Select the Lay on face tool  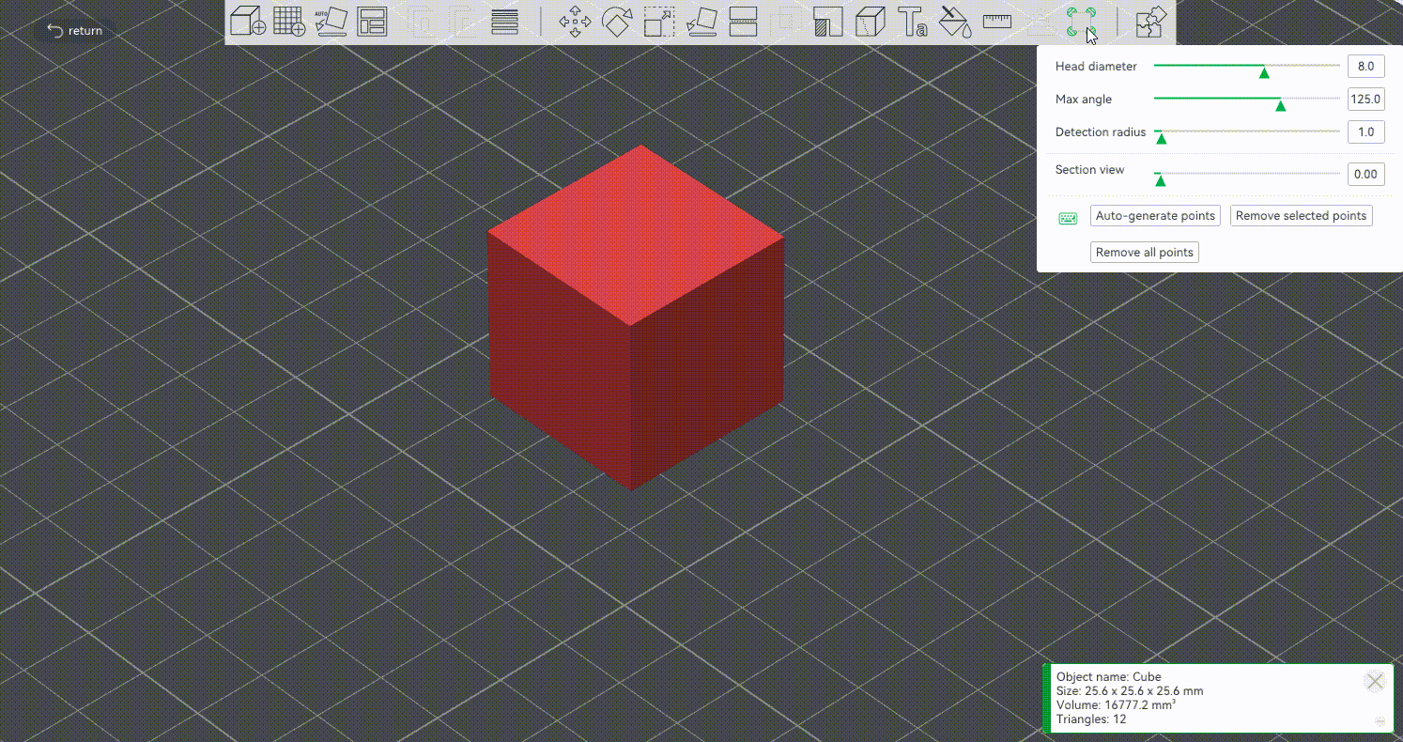pos(701,22)
